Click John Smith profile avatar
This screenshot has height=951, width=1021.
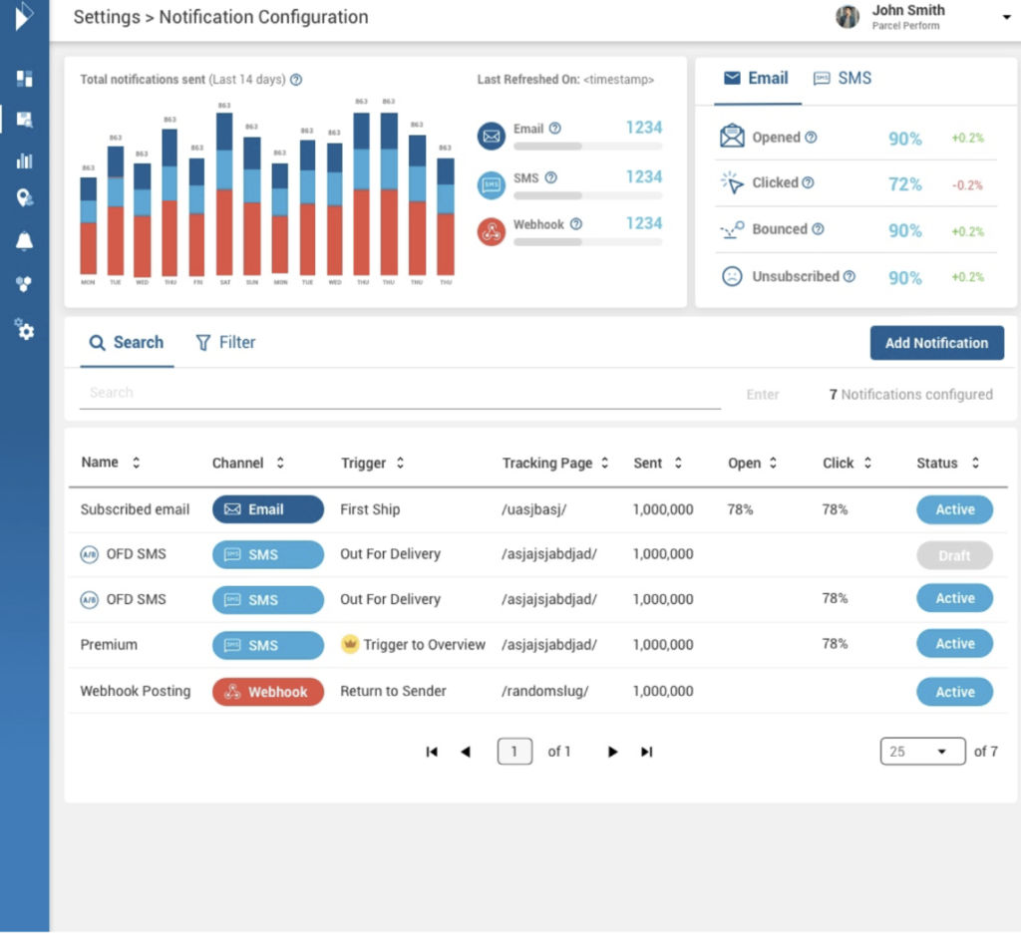point(848,17)
